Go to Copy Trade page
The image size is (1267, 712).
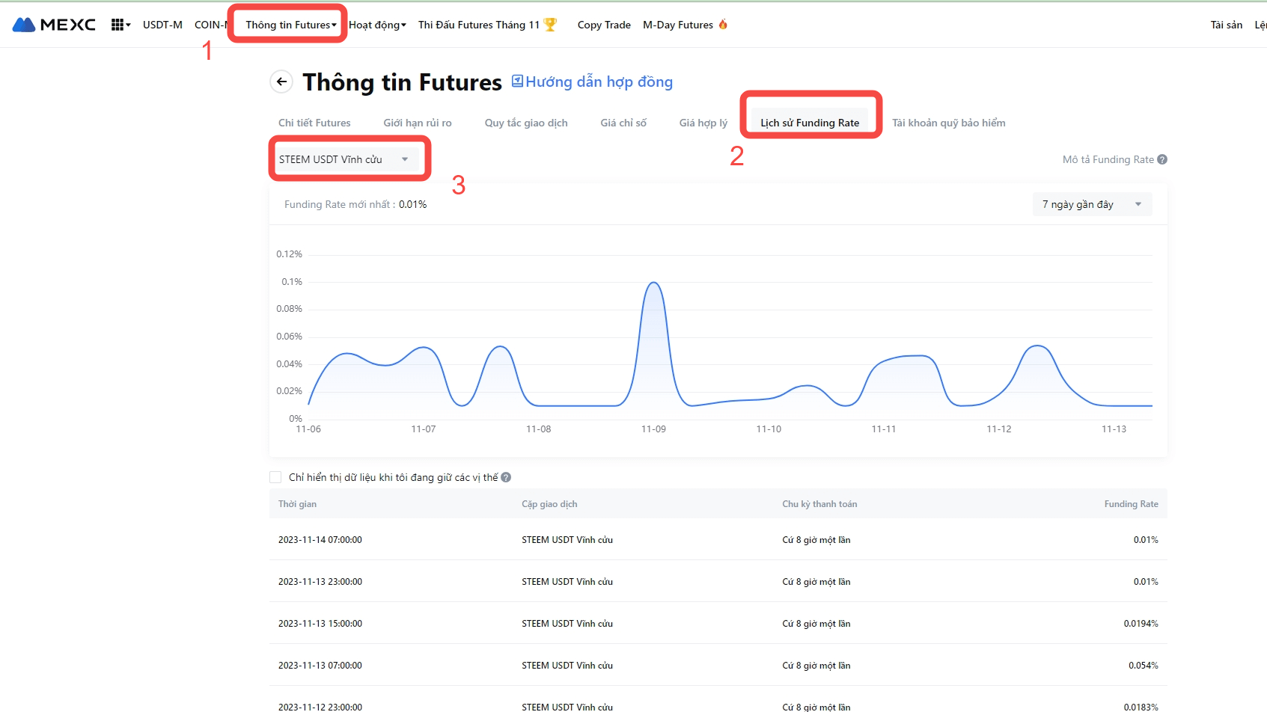point(604,25)
